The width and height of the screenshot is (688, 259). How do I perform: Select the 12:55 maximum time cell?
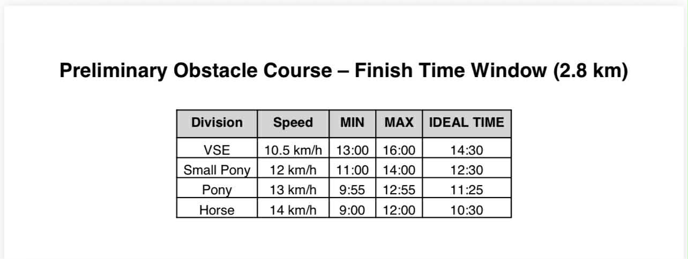pyautogui.click(x=399, y=190)
